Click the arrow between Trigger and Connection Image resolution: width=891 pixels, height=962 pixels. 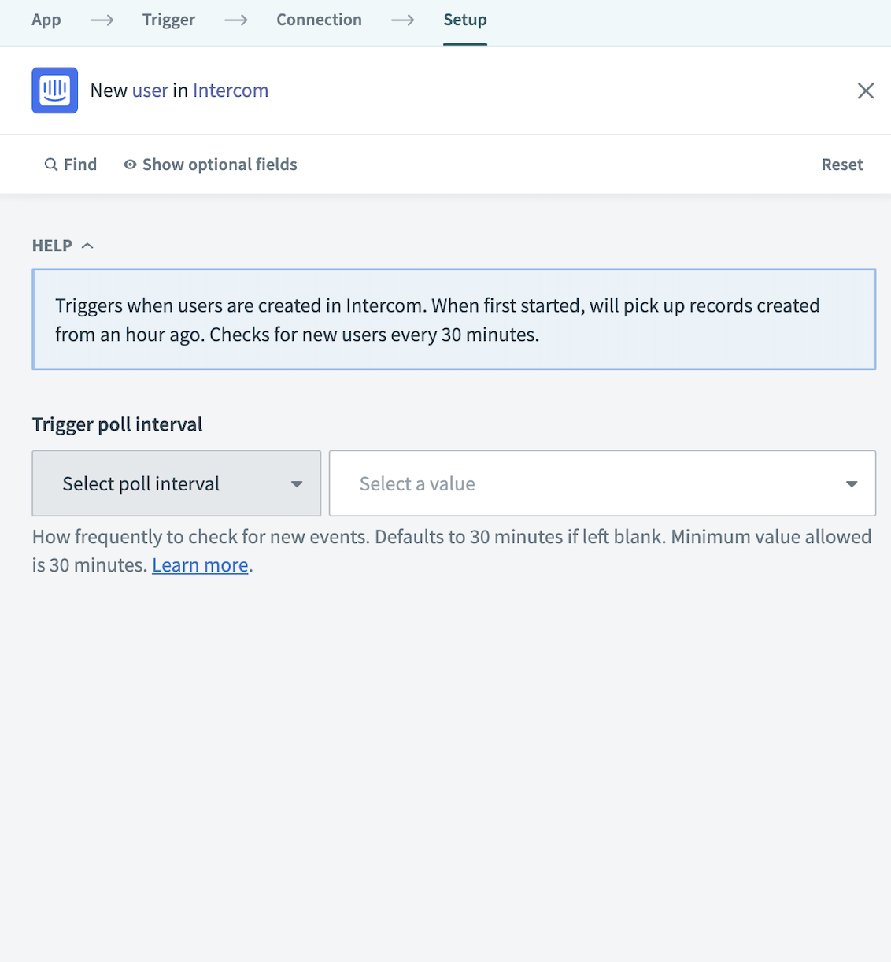pyautogui.click(x=236, y=20)
